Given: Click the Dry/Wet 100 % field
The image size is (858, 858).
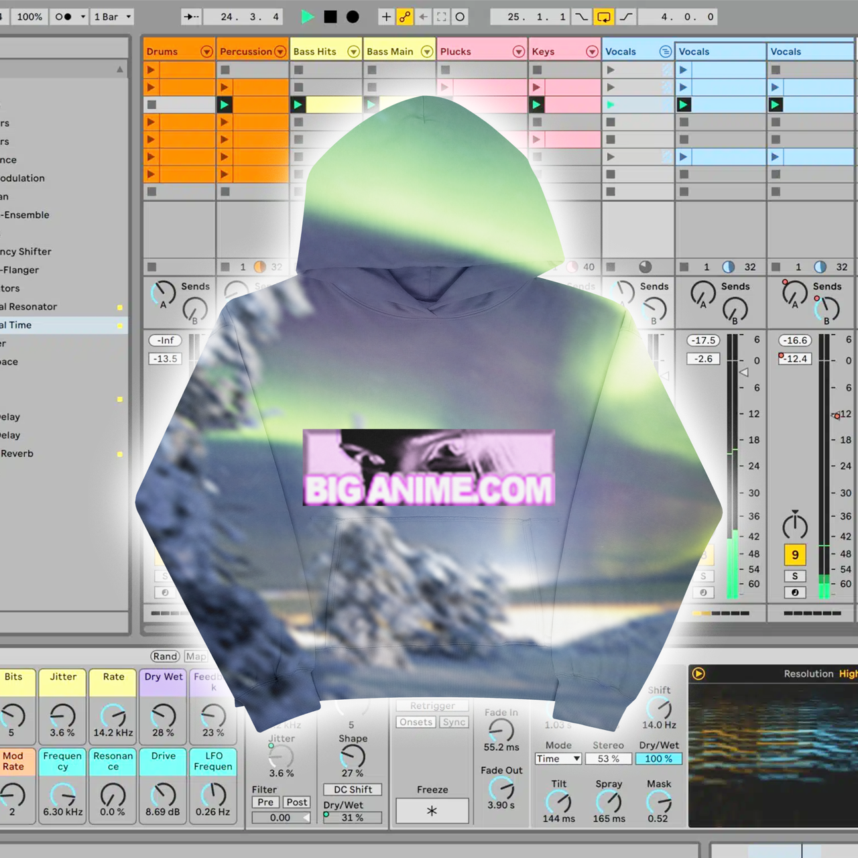Looking at the screenshot, I should (659, 759).
